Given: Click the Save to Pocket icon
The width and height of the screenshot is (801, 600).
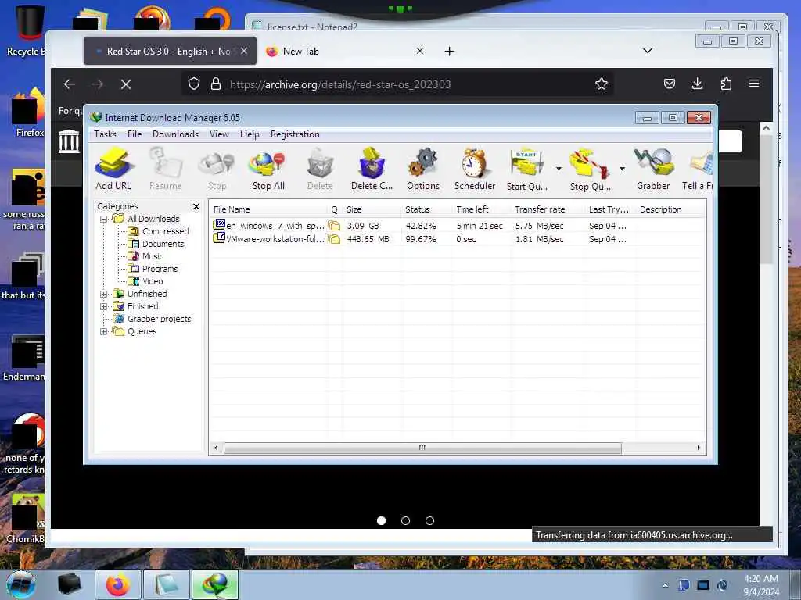Looking at the screenshot, I should (670, 84).
